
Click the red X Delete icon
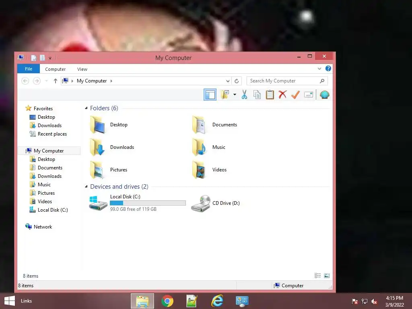tap(282, 94)
